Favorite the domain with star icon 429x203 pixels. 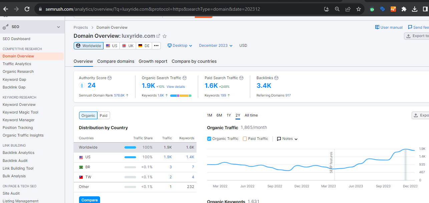[x=164, y=36]
